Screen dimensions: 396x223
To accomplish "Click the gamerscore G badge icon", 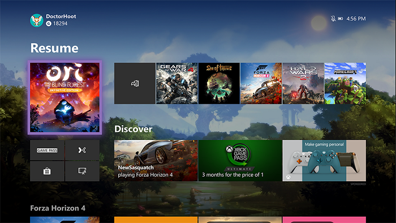I will [49, 23].
